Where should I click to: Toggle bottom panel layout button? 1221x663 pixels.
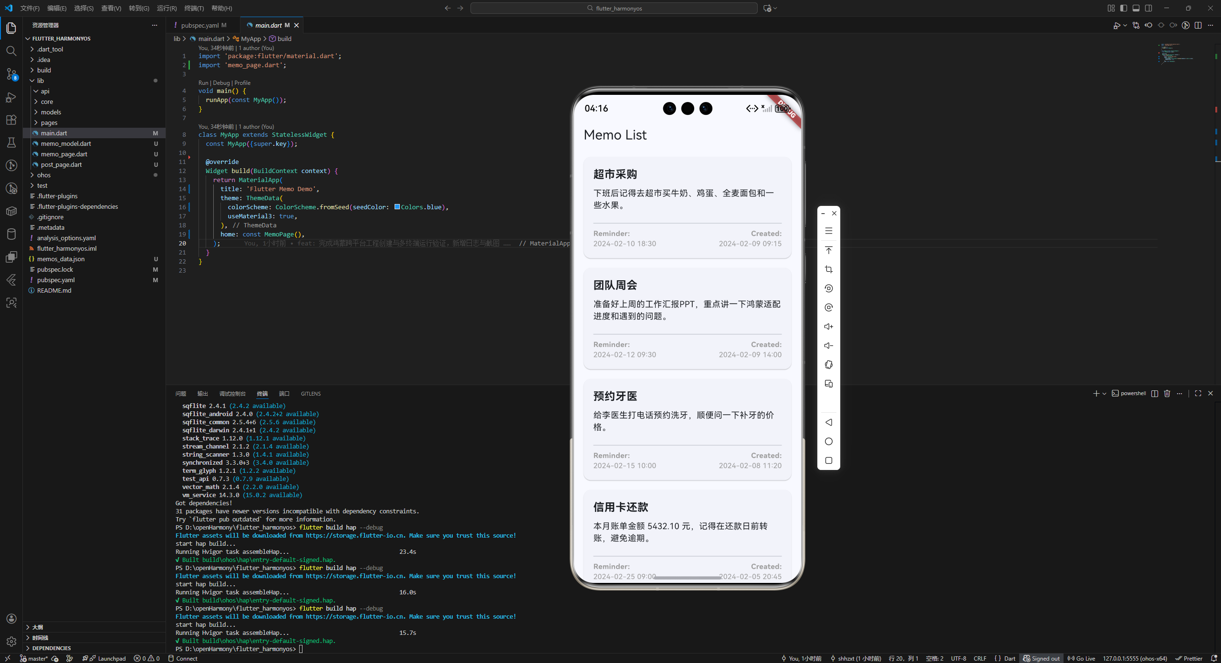(1136, 8)
